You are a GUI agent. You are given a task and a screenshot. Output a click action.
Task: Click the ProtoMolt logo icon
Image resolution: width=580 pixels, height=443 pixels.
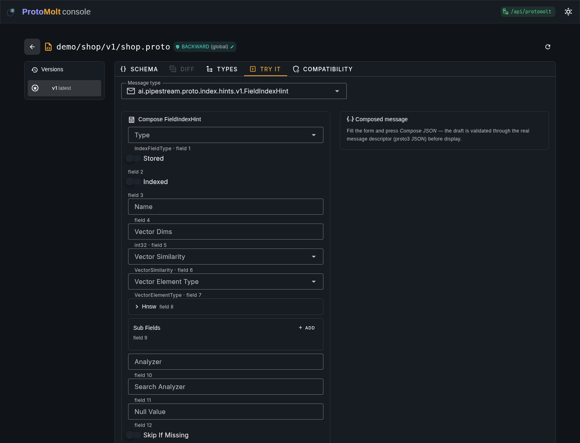tap(11, 12)
